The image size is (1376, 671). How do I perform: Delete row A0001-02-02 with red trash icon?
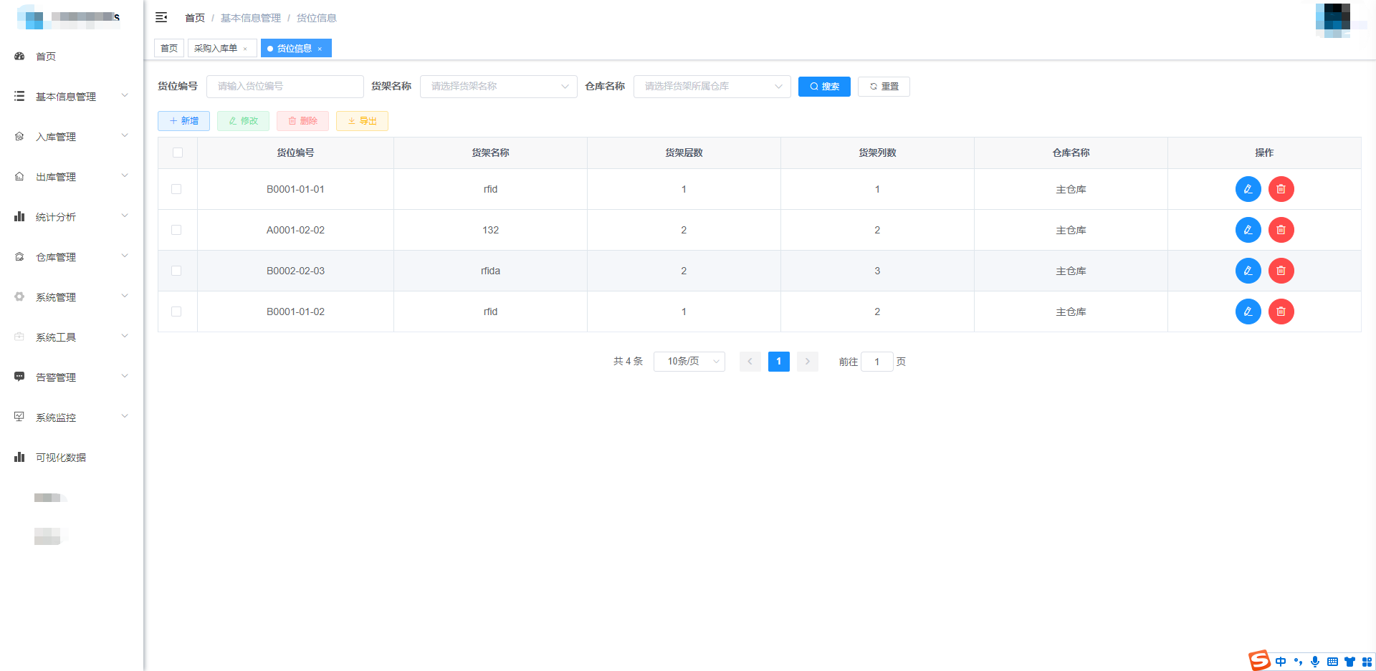pyautogui.click(x=1281, y=230)
